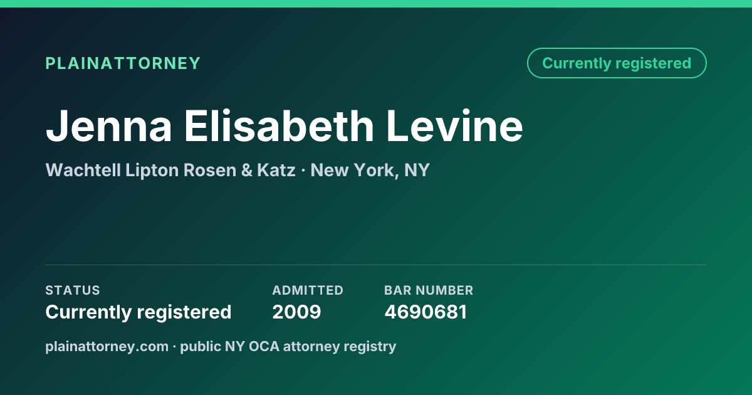The width and height of the screenshot is (752, 395).
Task: Click the PLAINATTORNEY logo text
Action: click(x=123, y=63)
